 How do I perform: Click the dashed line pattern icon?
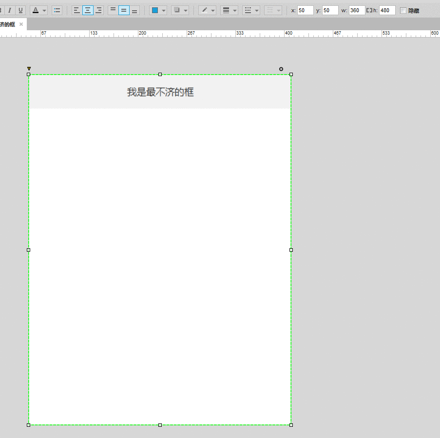[x=248, y=10]
